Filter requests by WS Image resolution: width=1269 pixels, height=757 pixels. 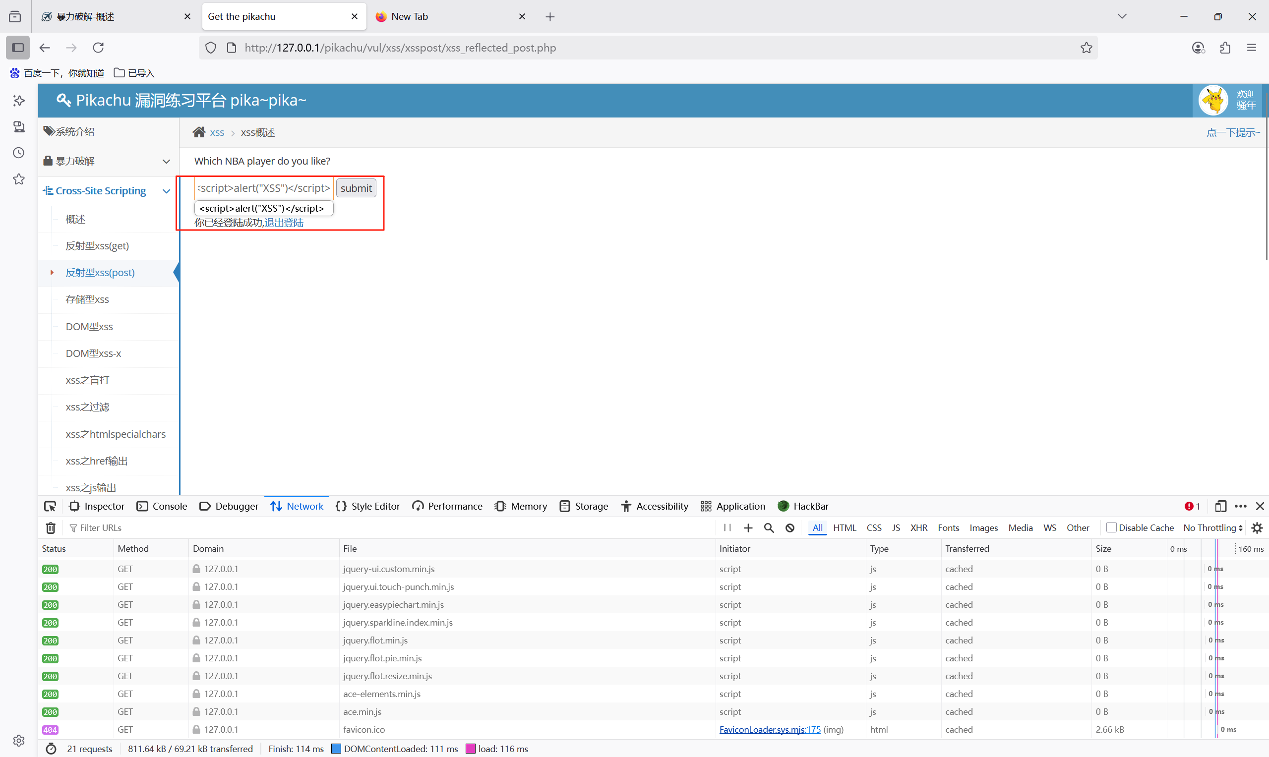click(1050, 527)
